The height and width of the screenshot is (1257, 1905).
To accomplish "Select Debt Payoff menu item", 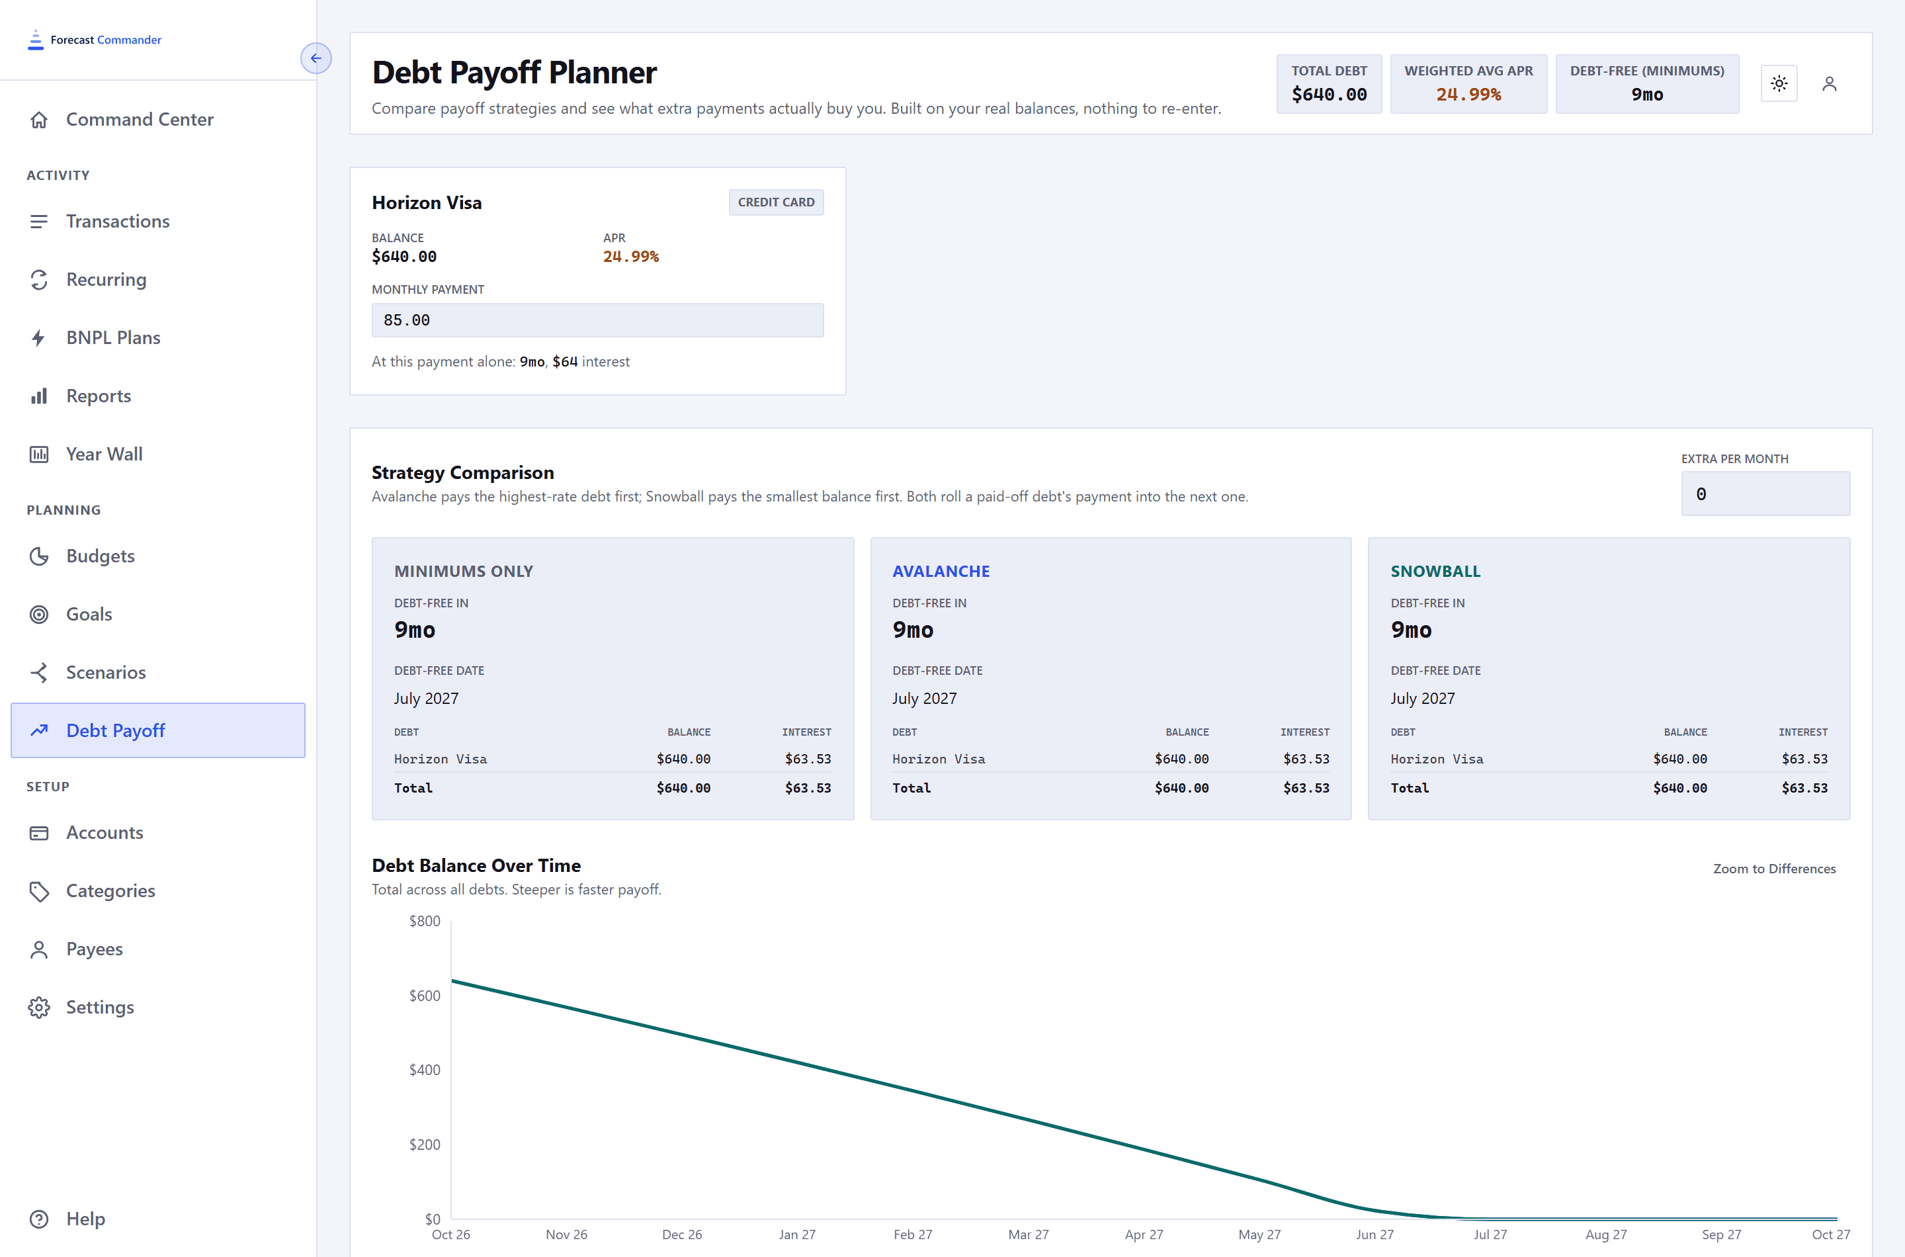I will pos(158,730).
